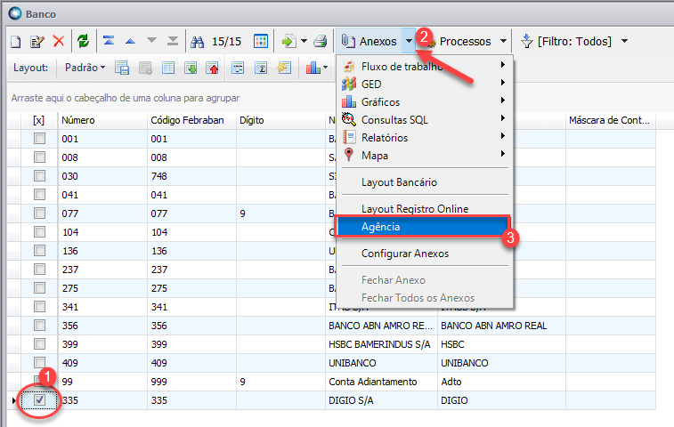Viewport: 674px width, 427px height.
Task: Print the bank list
Action: pyautogui.click(x=321, y=41)
